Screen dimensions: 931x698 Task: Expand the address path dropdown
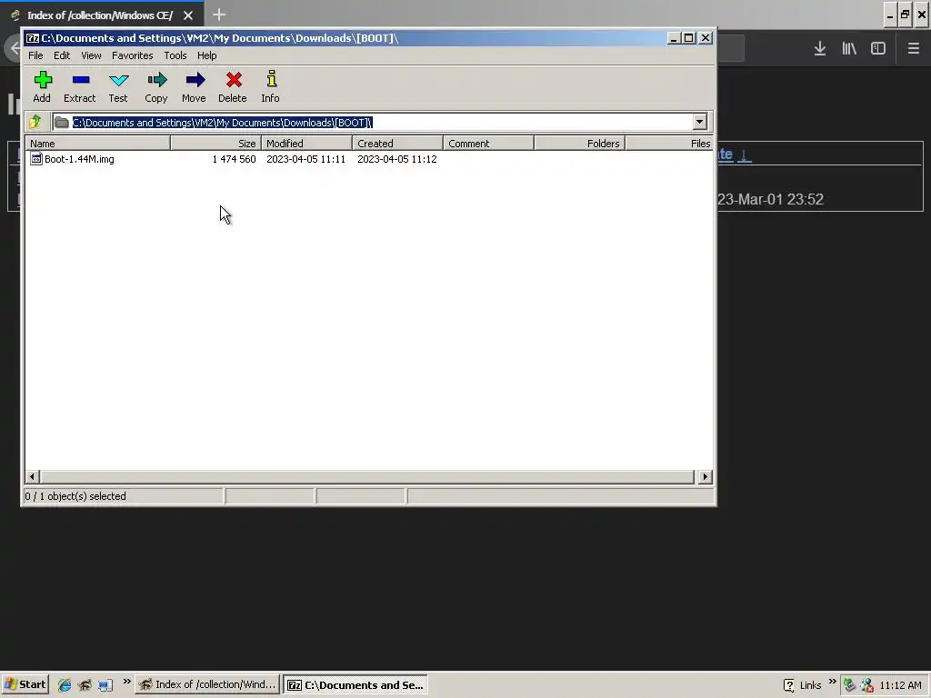[x=699, y=123]
